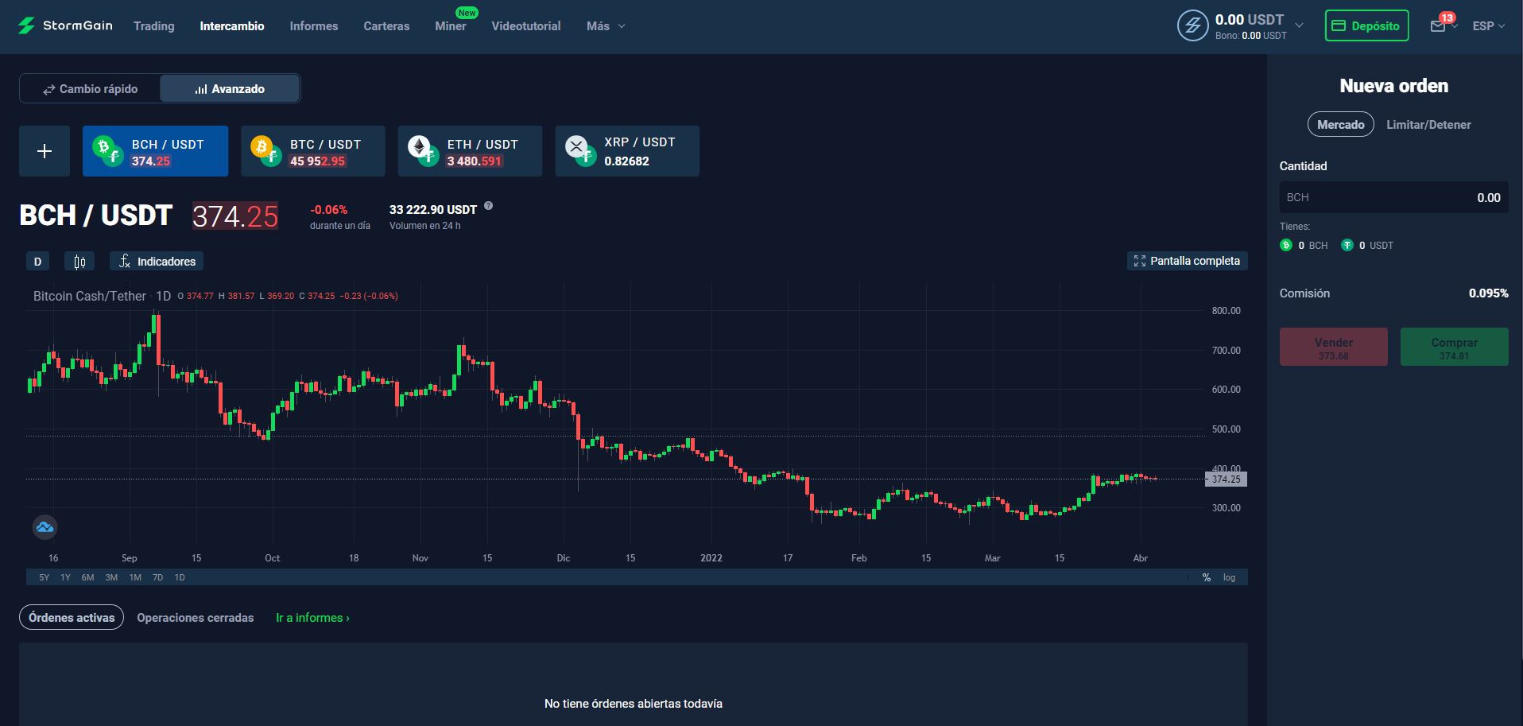The height and width of the screenshot is (726, 1523).
Task: Click the 0.095% commission value
Action: click(1488, 293)
